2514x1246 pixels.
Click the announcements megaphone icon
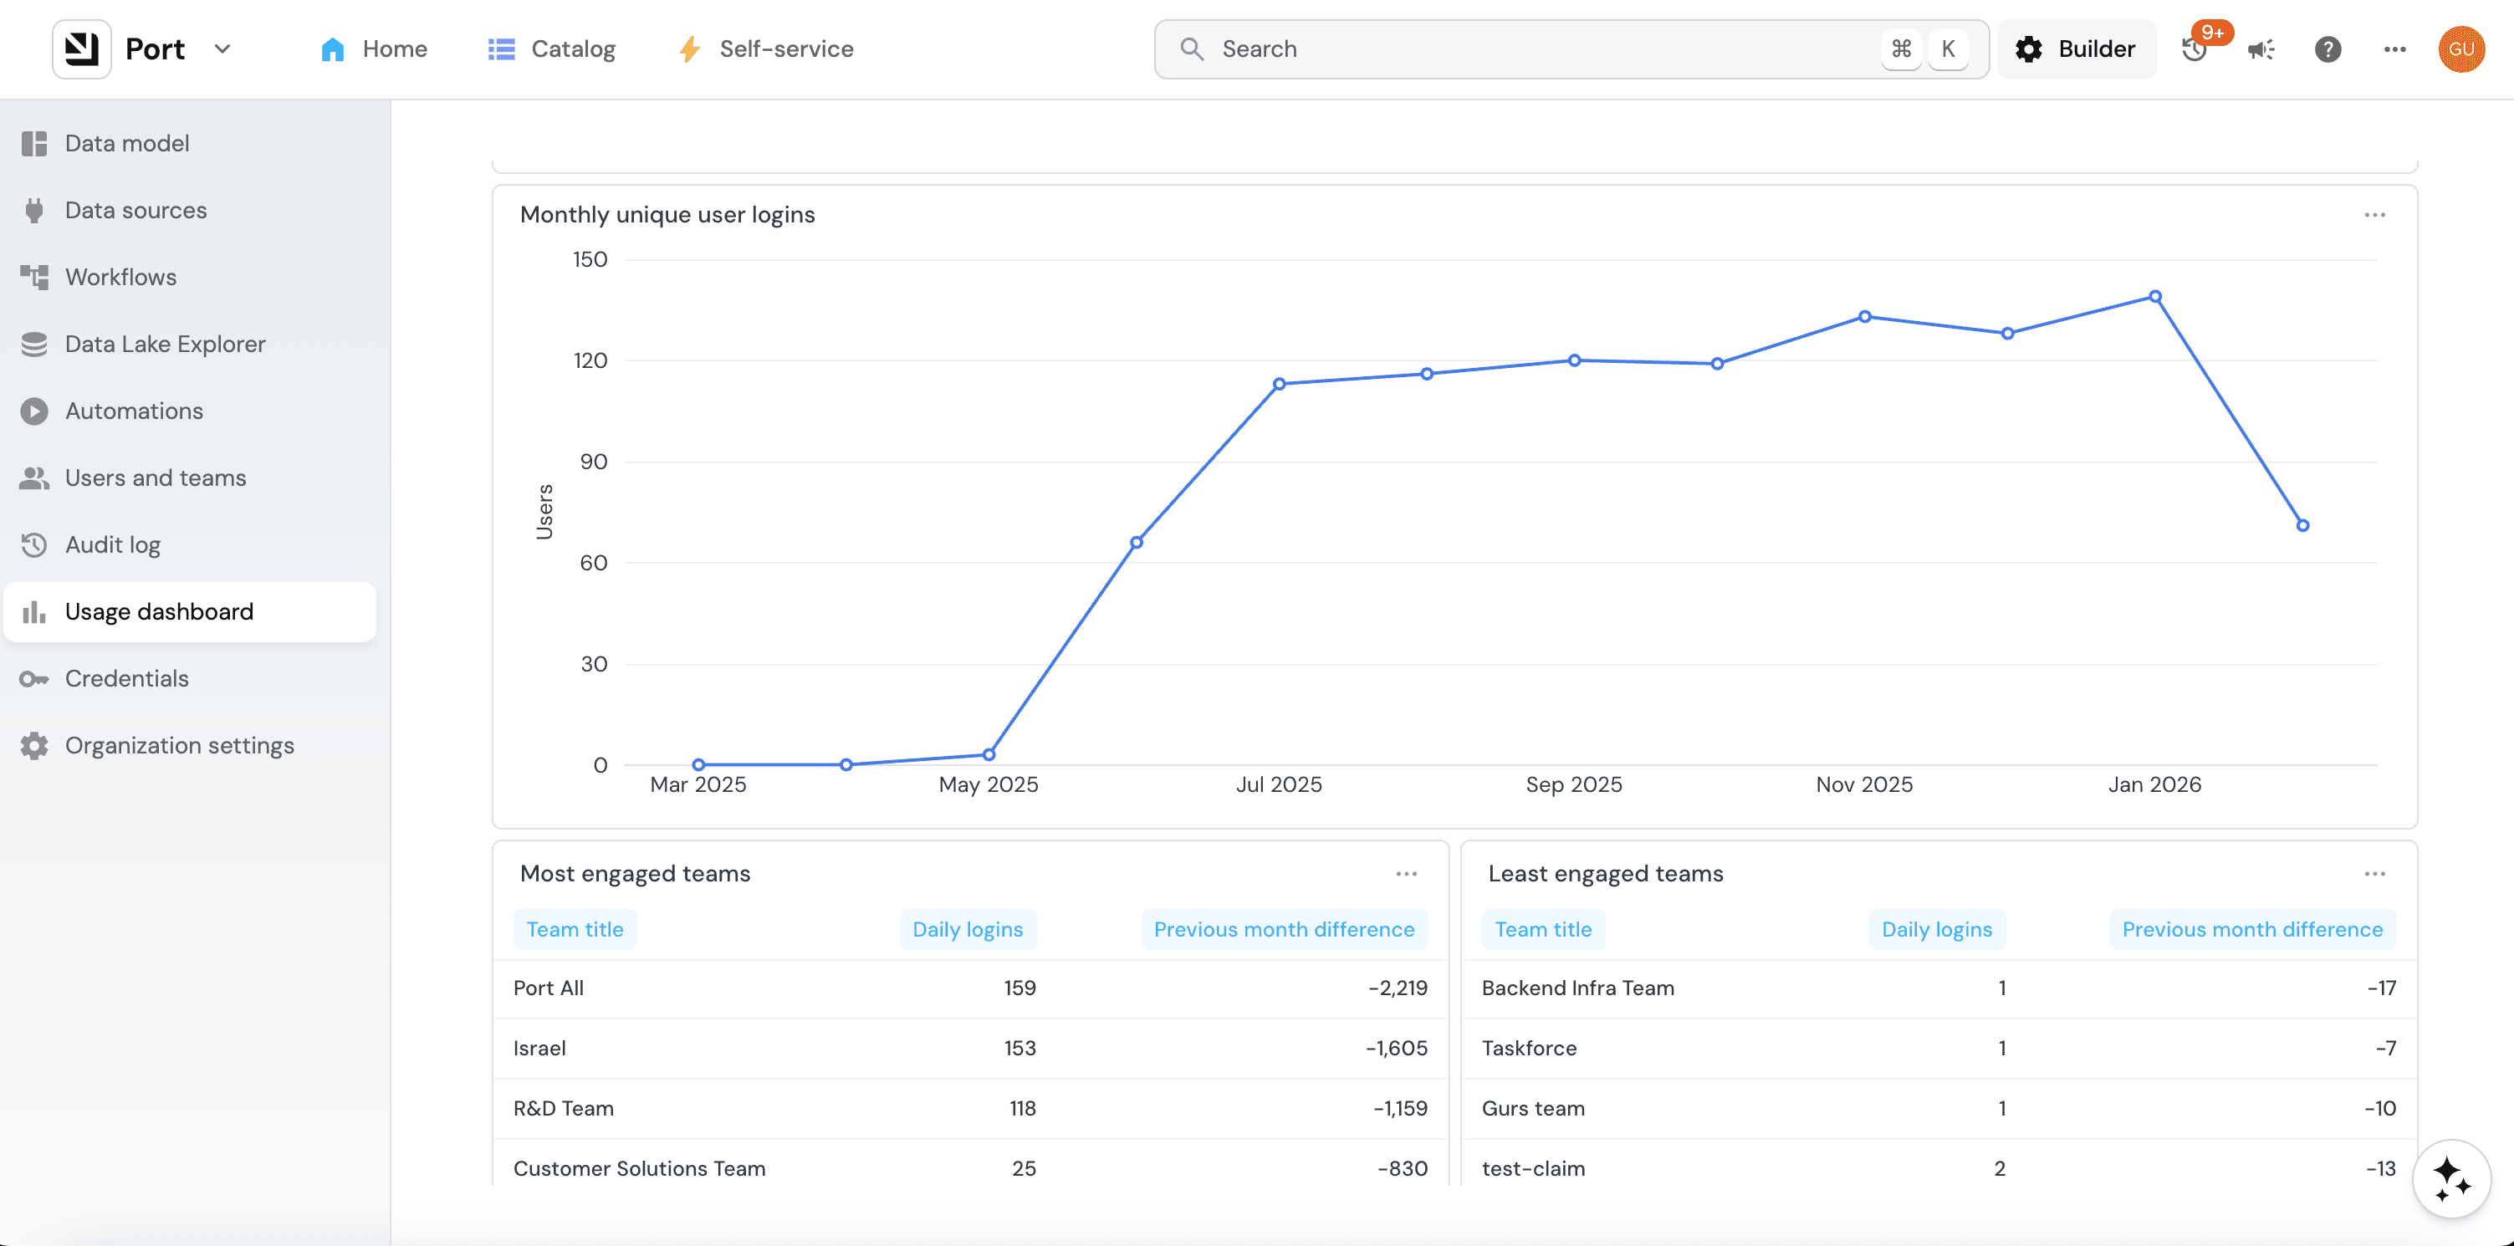click(2261, 49)
